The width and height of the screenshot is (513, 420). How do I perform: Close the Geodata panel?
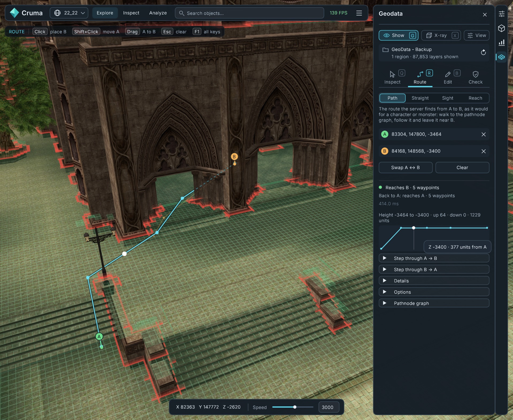(485, 14)
